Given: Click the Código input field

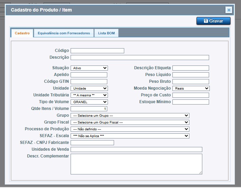Looking at the screenshot, I should tap(97, 51).
